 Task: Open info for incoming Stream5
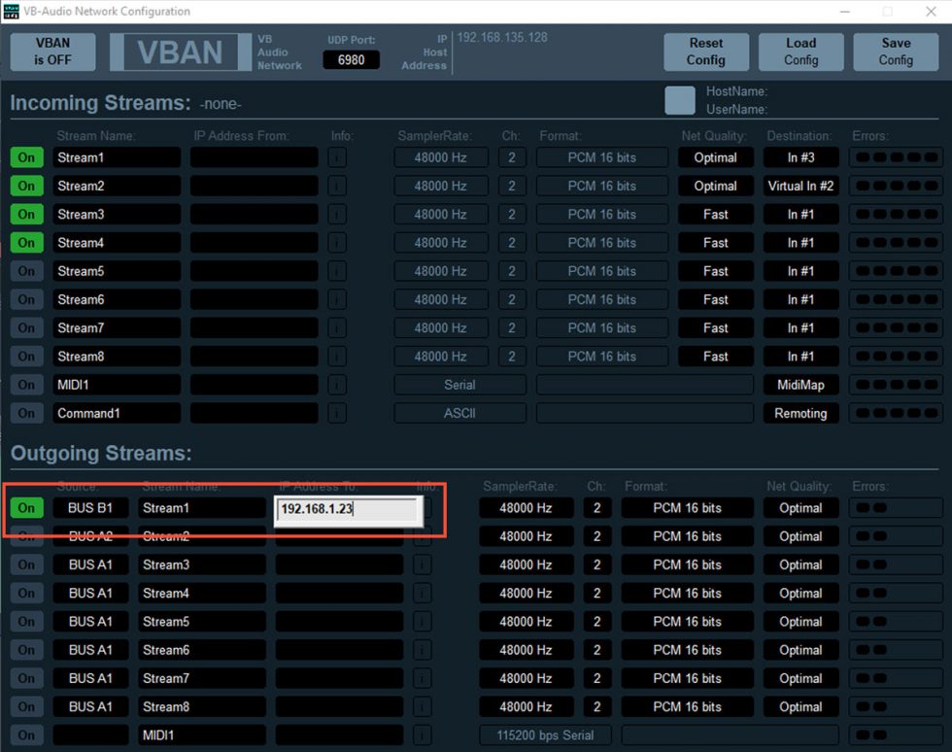335,271
